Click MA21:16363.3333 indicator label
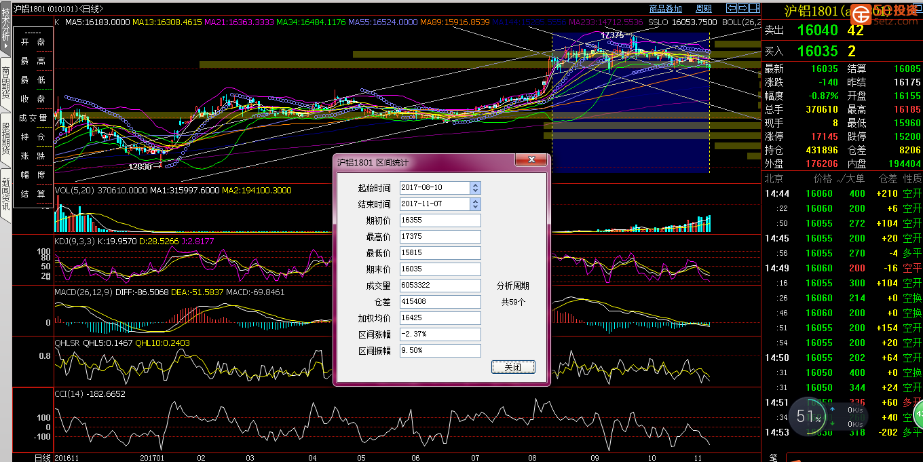Image resolution: width=923 pixels, height=462 pixels. (x=240, y=22)
